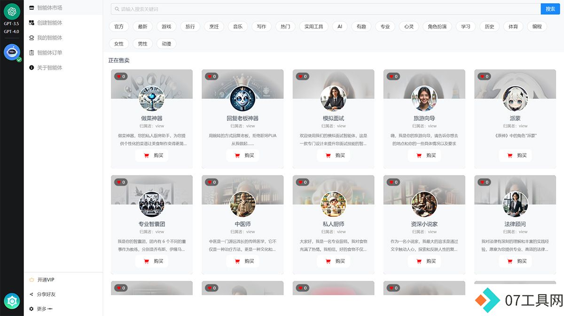Filter by the 角色扮演 tag

click(437, 27)
